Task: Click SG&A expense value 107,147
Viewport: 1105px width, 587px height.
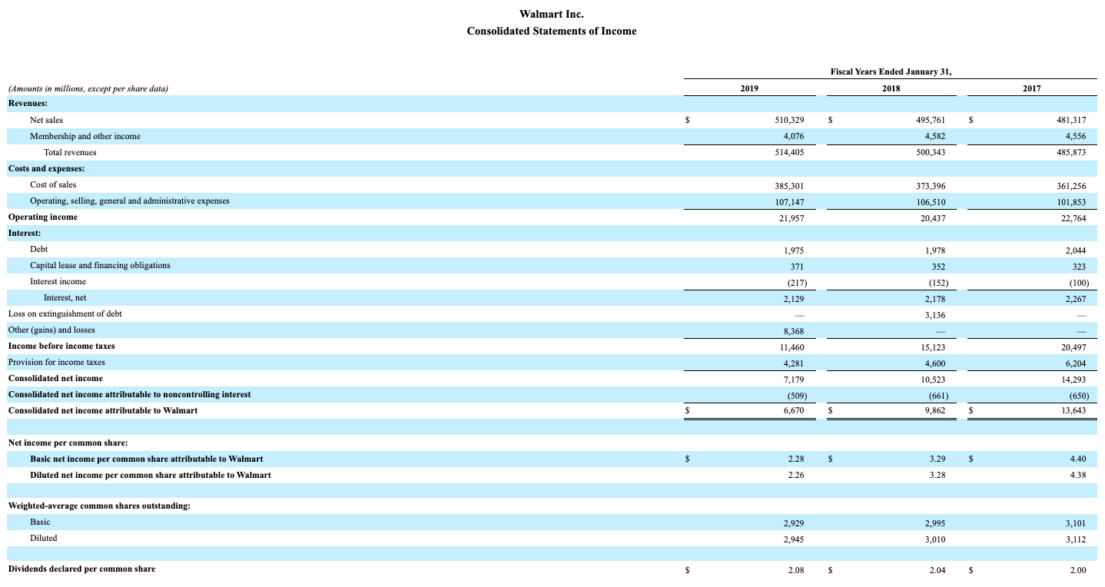Action: pyautogui.click(x=789, y=202)
